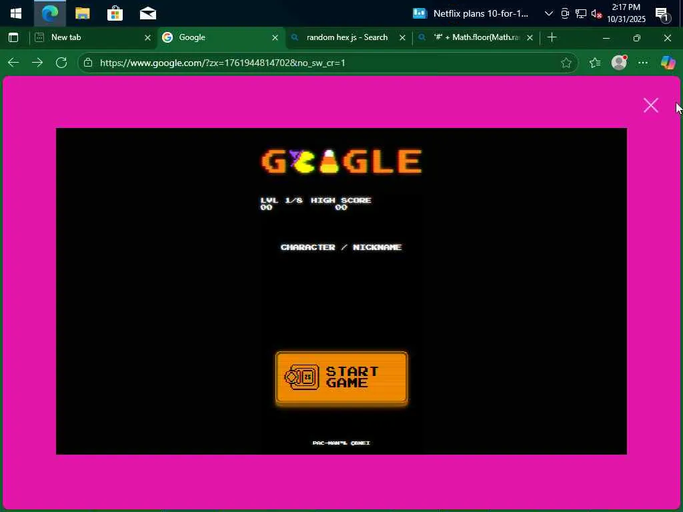Go forward in browser history
Image resolution: width=683 pixels, height=512 pixels.
coord(37,63)
